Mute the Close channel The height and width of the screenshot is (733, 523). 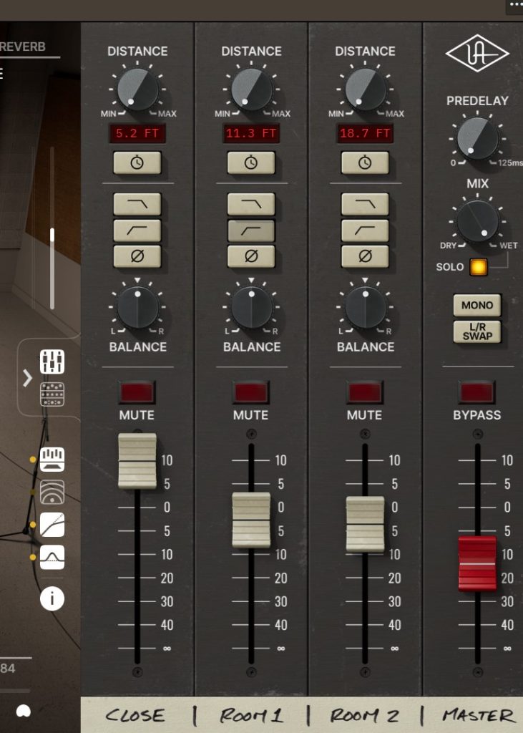coord(137,392)
